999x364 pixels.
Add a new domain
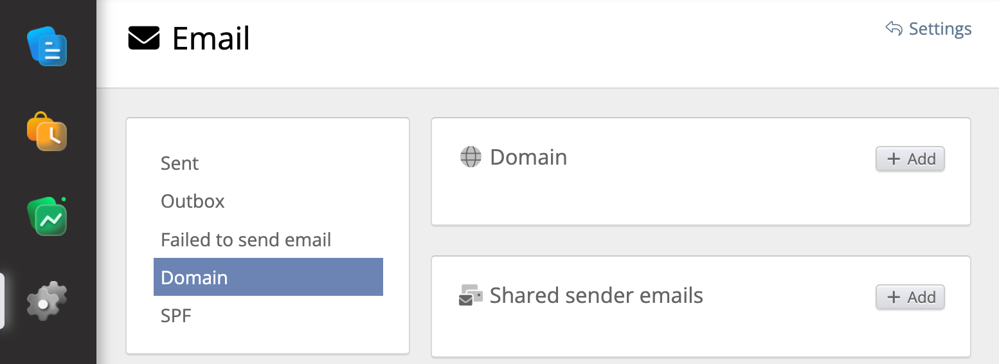(x=910, y=159)
